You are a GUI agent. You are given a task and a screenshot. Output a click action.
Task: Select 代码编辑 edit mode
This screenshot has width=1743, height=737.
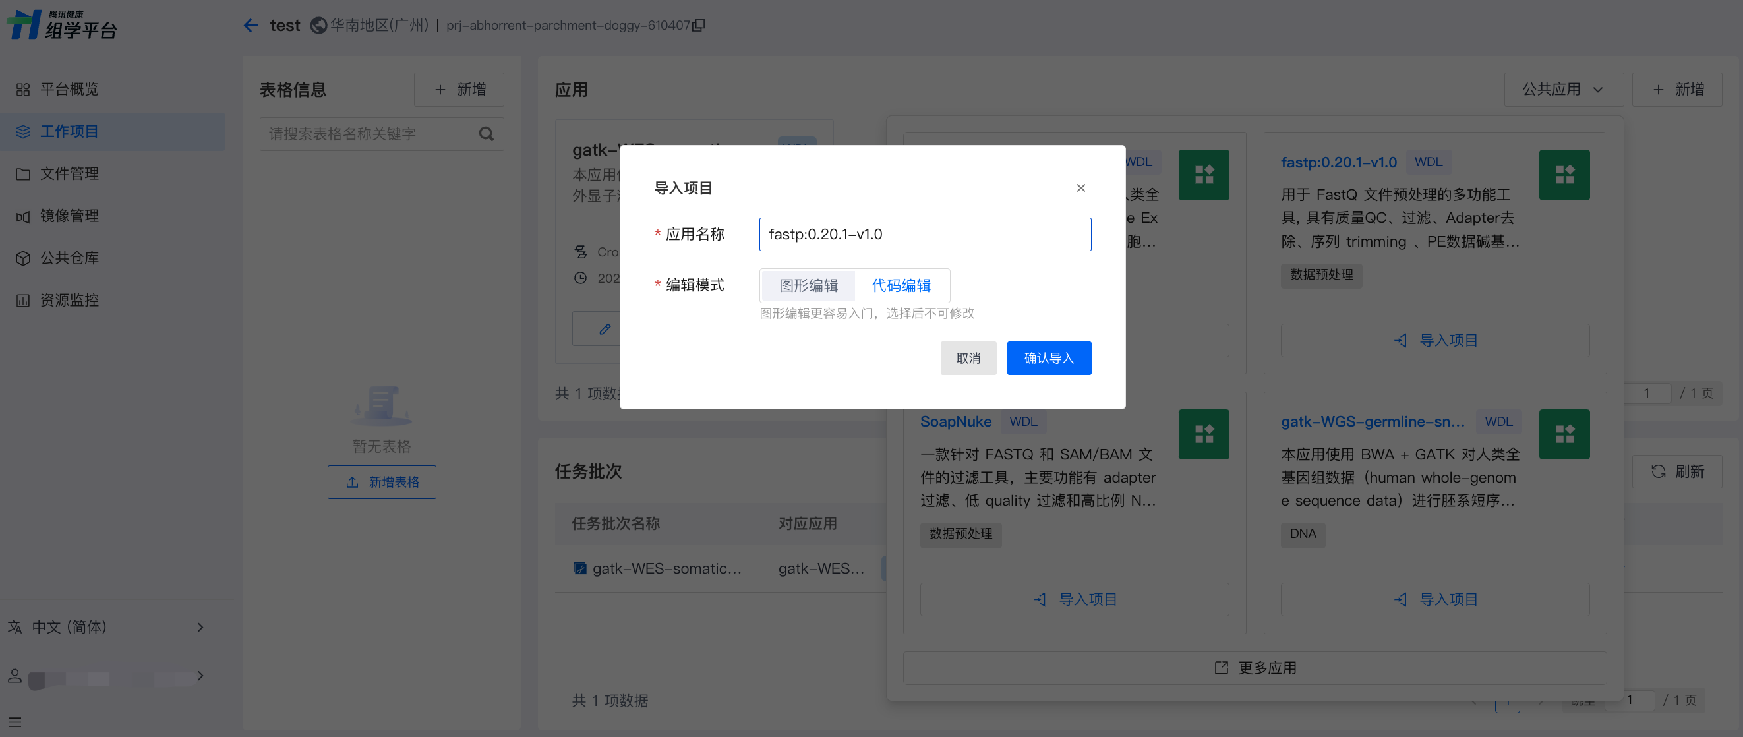tap(901, 285)
